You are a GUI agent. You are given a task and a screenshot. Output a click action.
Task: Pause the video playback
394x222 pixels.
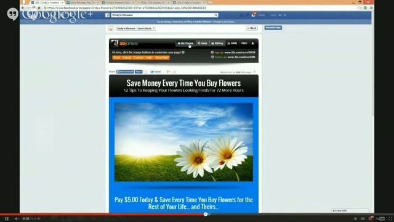tap(7, 219)
